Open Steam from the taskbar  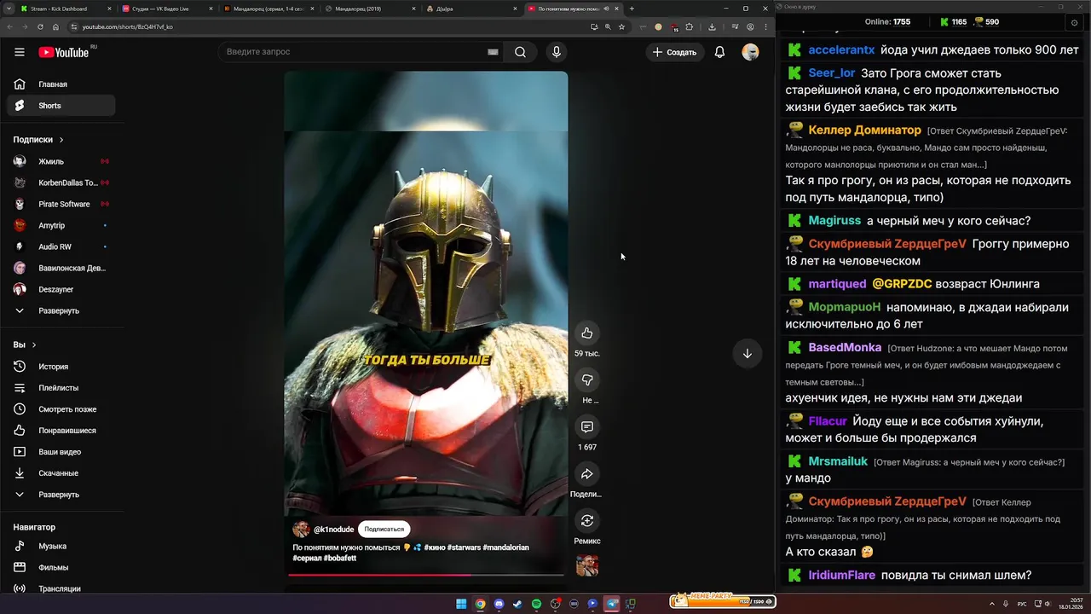517,604
